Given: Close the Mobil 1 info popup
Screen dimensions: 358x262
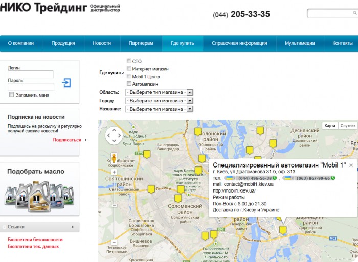Looking at the screenshot, I should pyautogui.click(x=351, y=165).
